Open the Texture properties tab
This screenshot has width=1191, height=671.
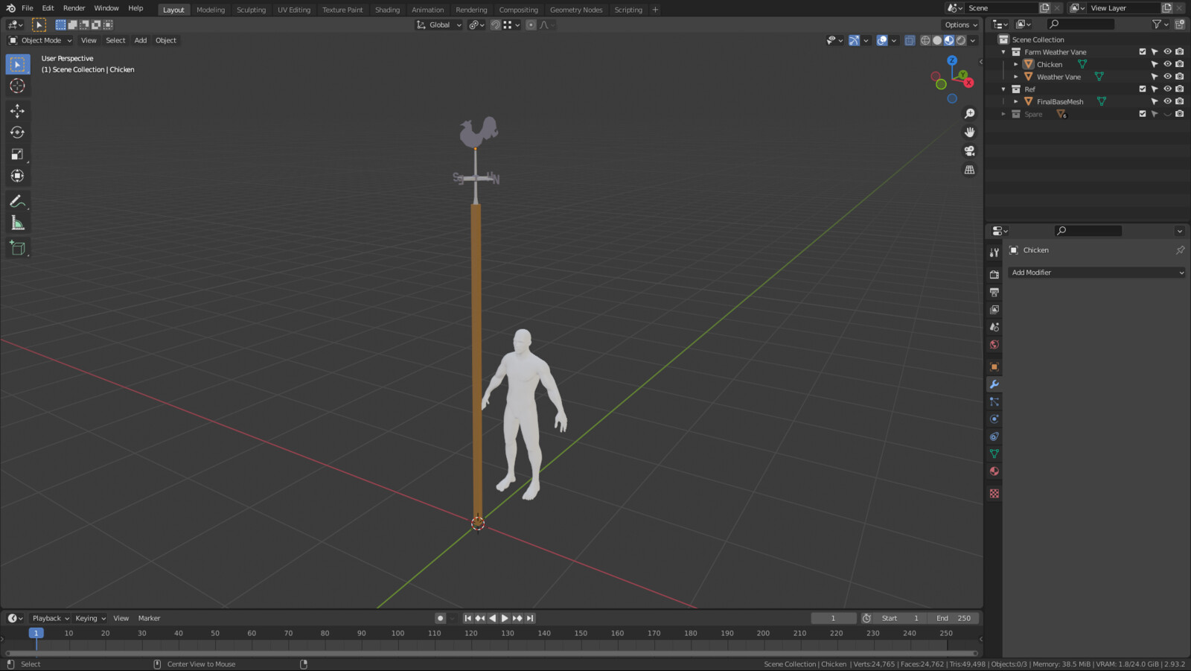[994, 493]
